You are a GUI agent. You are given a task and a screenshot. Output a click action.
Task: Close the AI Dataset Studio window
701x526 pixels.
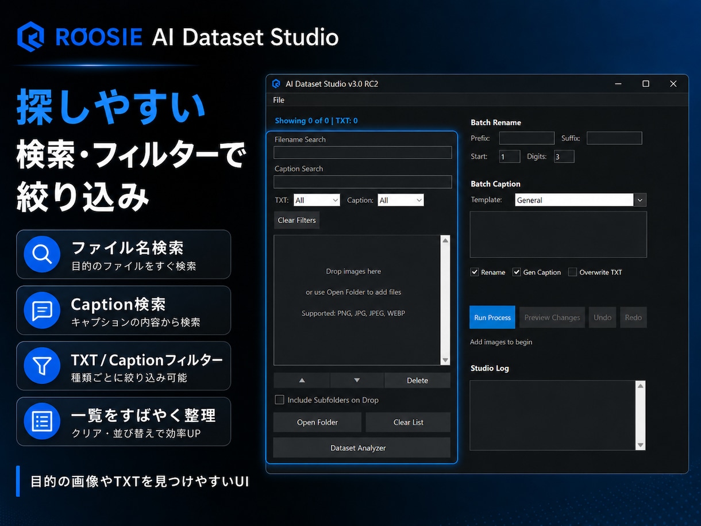click(x=673, y=84)
